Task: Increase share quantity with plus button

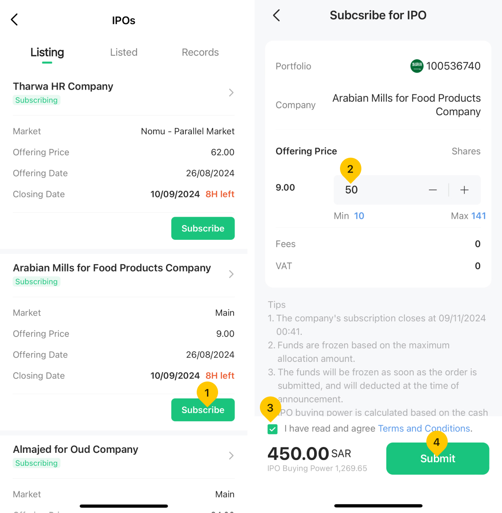Action: pyautogui.click(x=464, y=190)
